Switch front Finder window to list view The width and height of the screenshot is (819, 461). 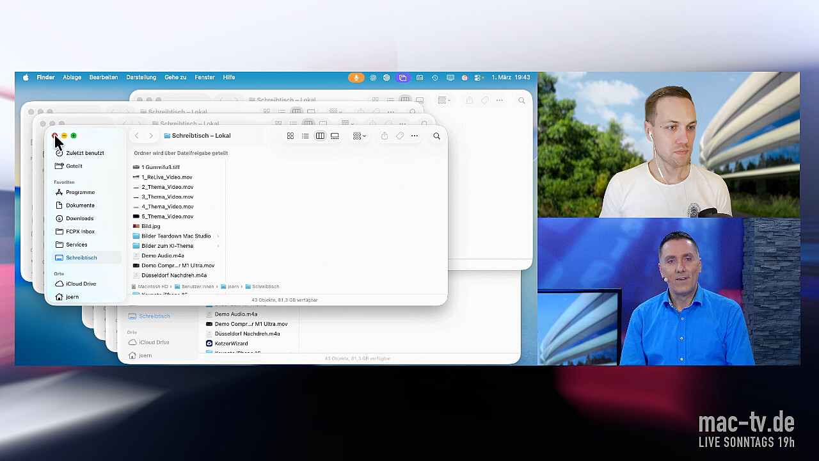point(305,136)
